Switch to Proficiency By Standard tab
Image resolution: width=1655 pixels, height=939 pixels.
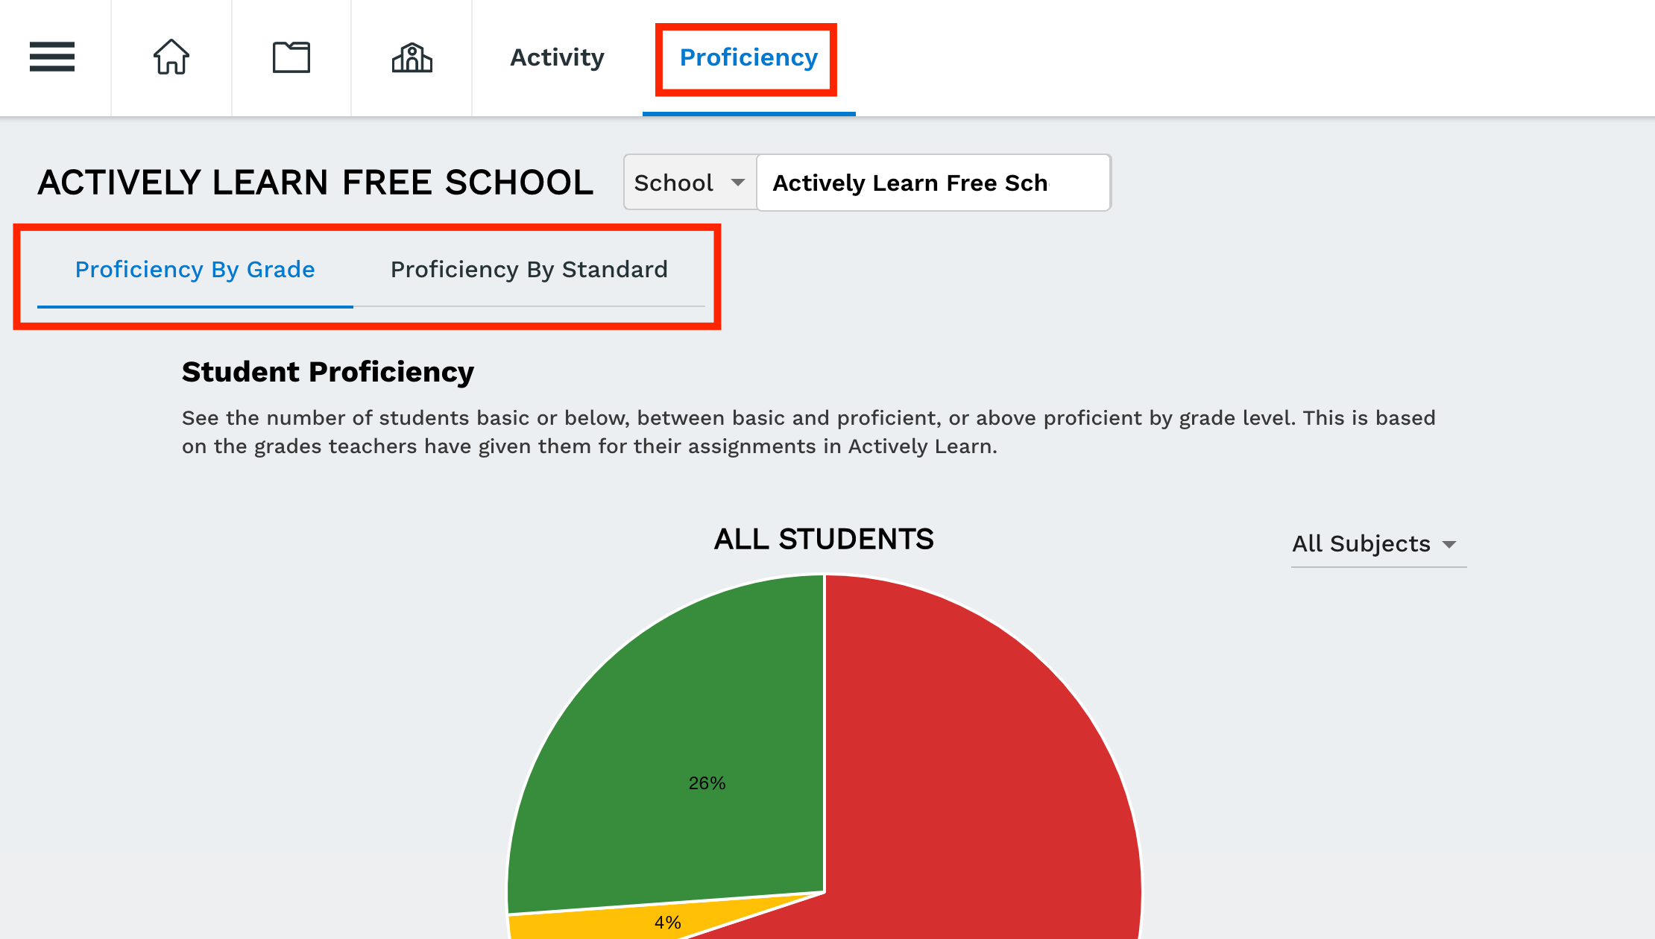529,270
